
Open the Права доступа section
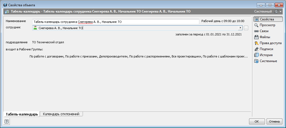[x=268, y=43]
